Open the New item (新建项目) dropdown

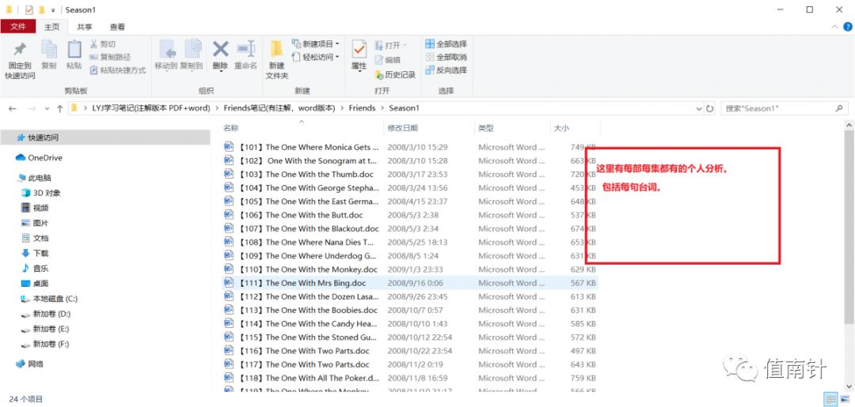315,43
